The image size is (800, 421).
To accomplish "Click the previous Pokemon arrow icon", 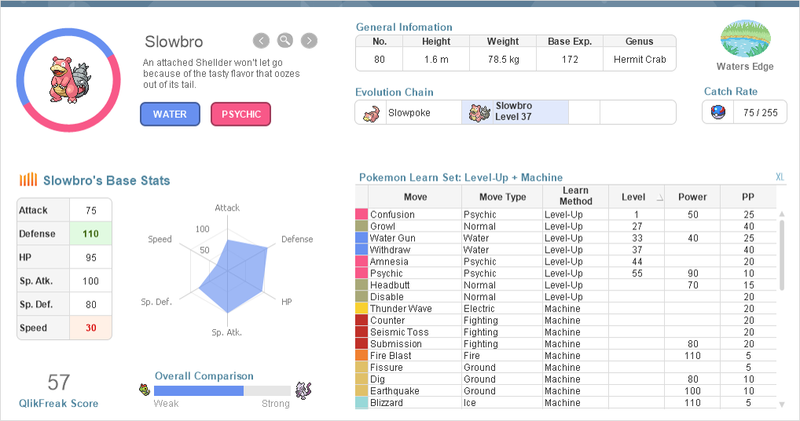I will coord(262,41).
